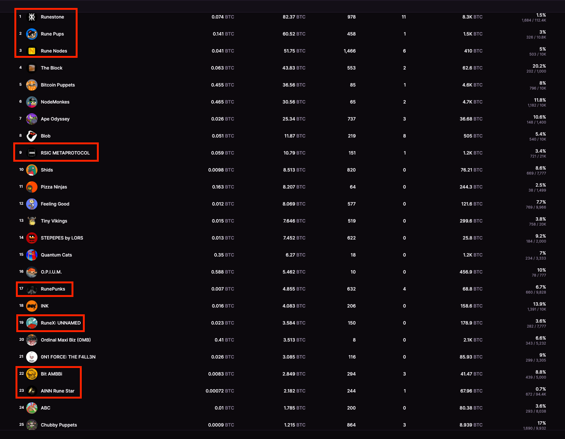Viewport: 565px width, 439px height.
Task: Select the Quantum Cats avatar icon
Action: [x=32, y=255]
